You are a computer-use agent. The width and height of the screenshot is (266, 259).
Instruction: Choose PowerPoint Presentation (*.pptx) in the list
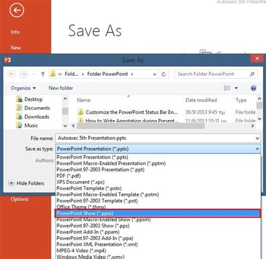click(x=158, y=157)
